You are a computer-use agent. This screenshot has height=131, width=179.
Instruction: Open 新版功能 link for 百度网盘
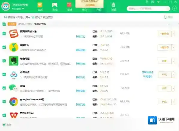tap(80, 77)
